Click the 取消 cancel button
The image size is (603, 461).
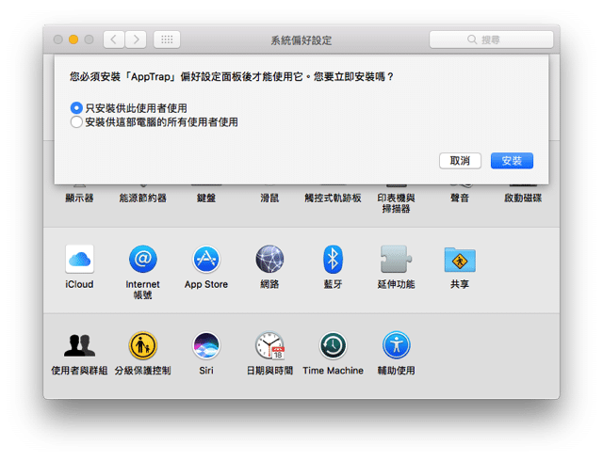pos(460,161)
